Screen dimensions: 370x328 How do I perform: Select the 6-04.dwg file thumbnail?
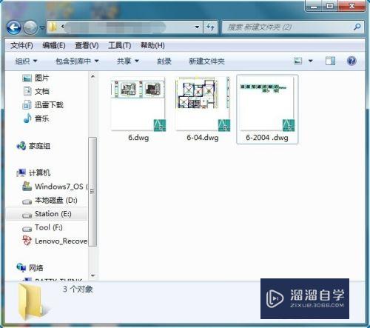click(x=202, y=104)
